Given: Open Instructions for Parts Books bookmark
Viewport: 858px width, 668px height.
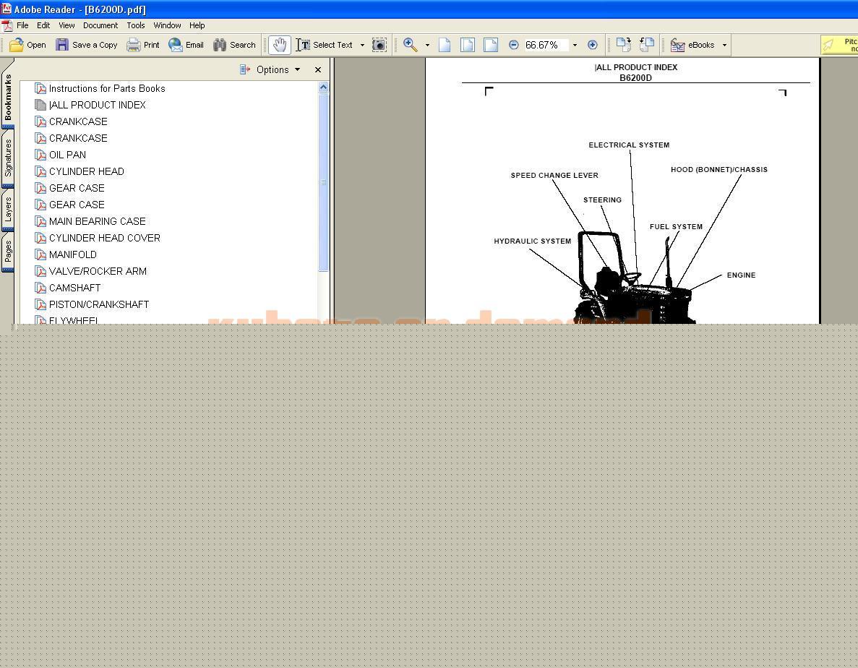Looking at the screenshot, I should pyautogui.click(x=107, y=89).
